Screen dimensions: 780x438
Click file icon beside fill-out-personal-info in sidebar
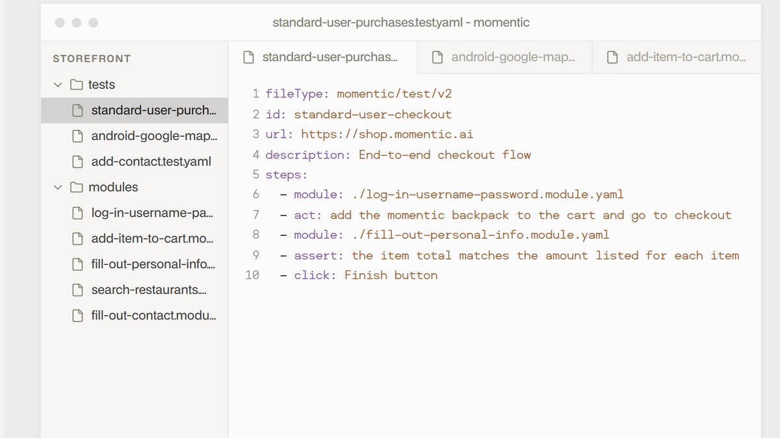pyautogui.click(x=78, y=264)
